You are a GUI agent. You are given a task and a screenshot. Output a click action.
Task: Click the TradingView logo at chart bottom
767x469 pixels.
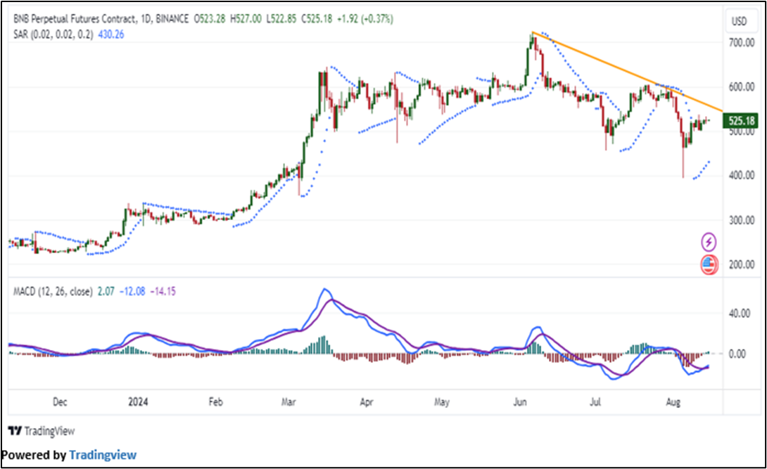coord(42,431)
